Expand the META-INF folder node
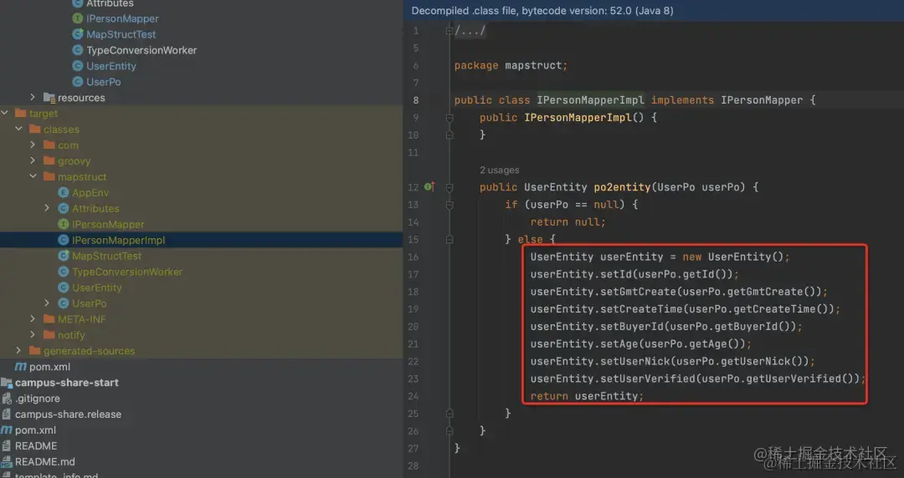 point(33,319)
